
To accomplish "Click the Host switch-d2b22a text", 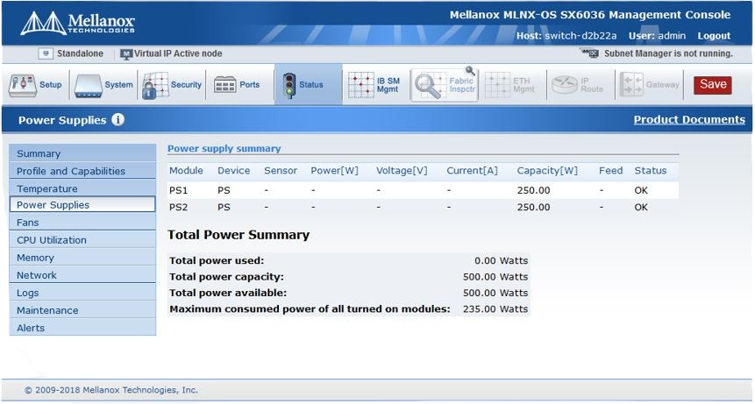I will point(566,36).
